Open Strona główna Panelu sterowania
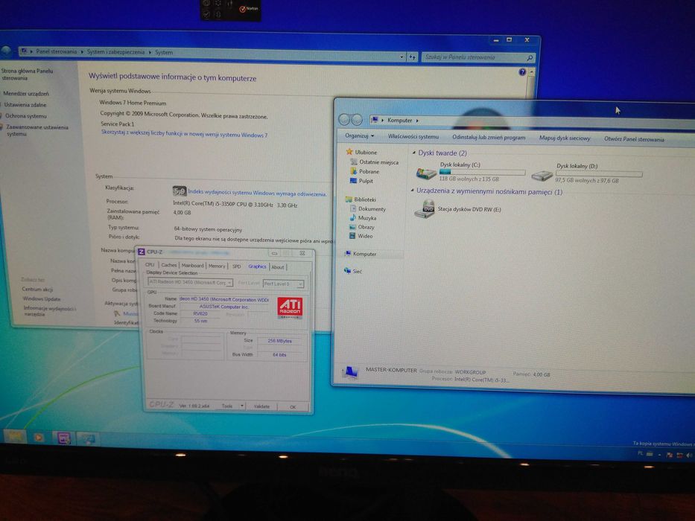The height and width of the screenshot is (521, 695). pos(27,74)
